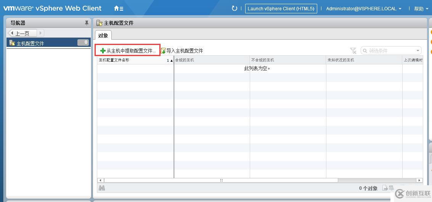Open Administrator@VSPHERE.LOCAL user dropdown
The height and width of the screenshot is (202, 432).
[363, 9]
